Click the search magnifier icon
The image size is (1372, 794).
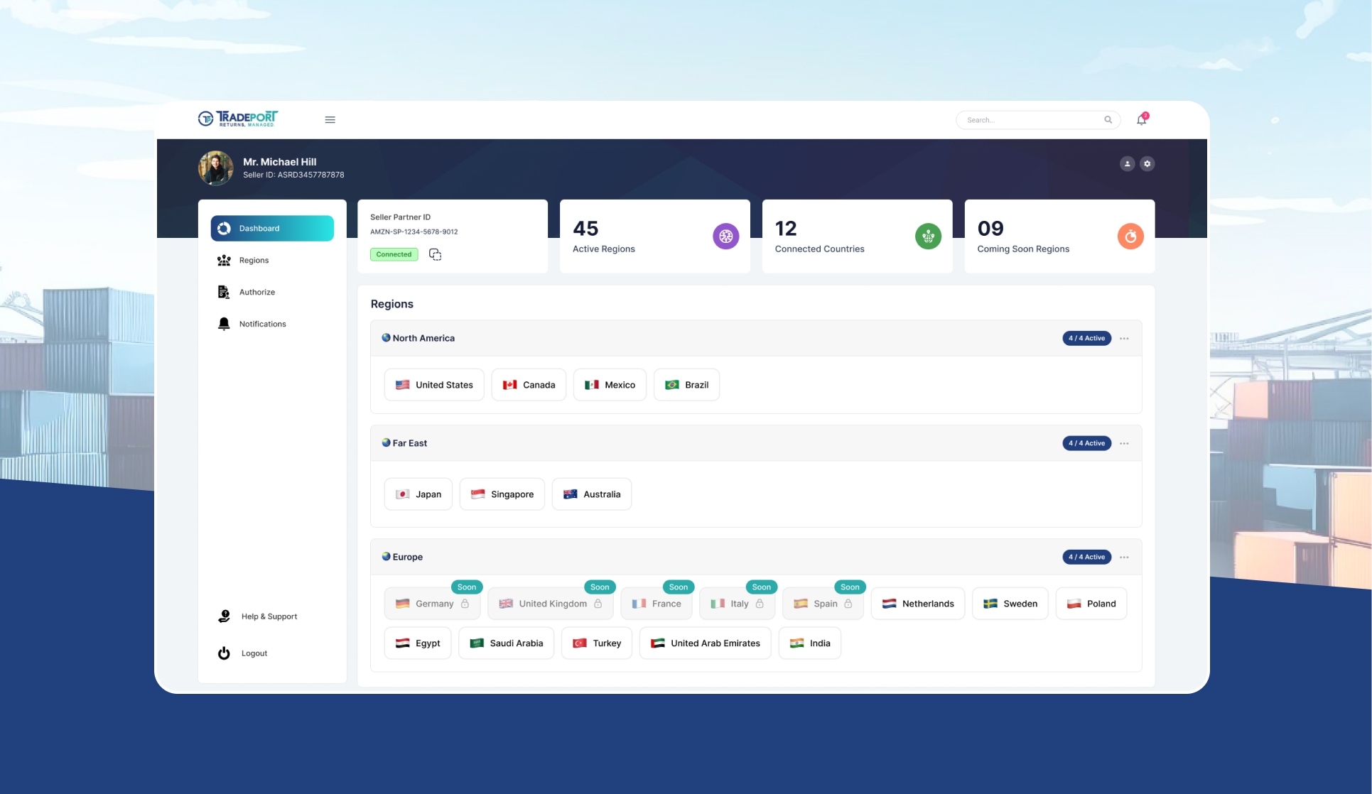pyautogui.click(x=1108, y=120)
